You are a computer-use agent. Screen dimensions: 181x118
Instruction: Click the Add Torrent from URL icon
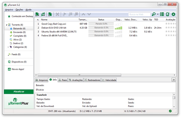[43, 14]
